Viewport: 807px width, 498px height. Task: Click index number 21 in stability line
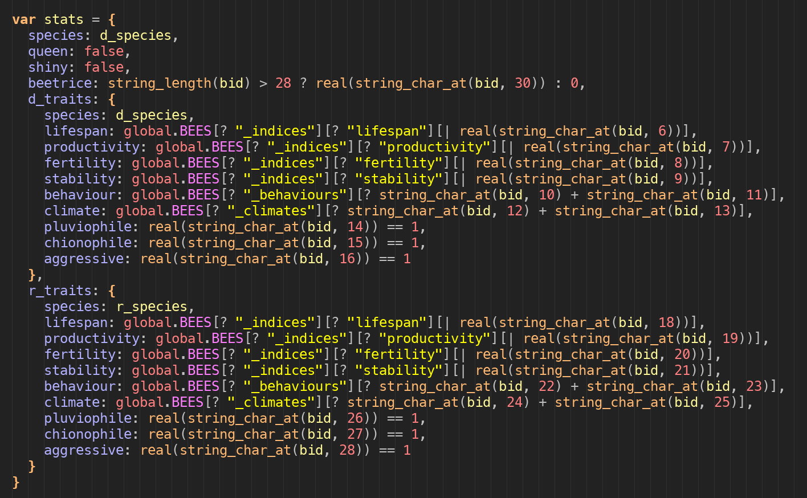[682, 370]
